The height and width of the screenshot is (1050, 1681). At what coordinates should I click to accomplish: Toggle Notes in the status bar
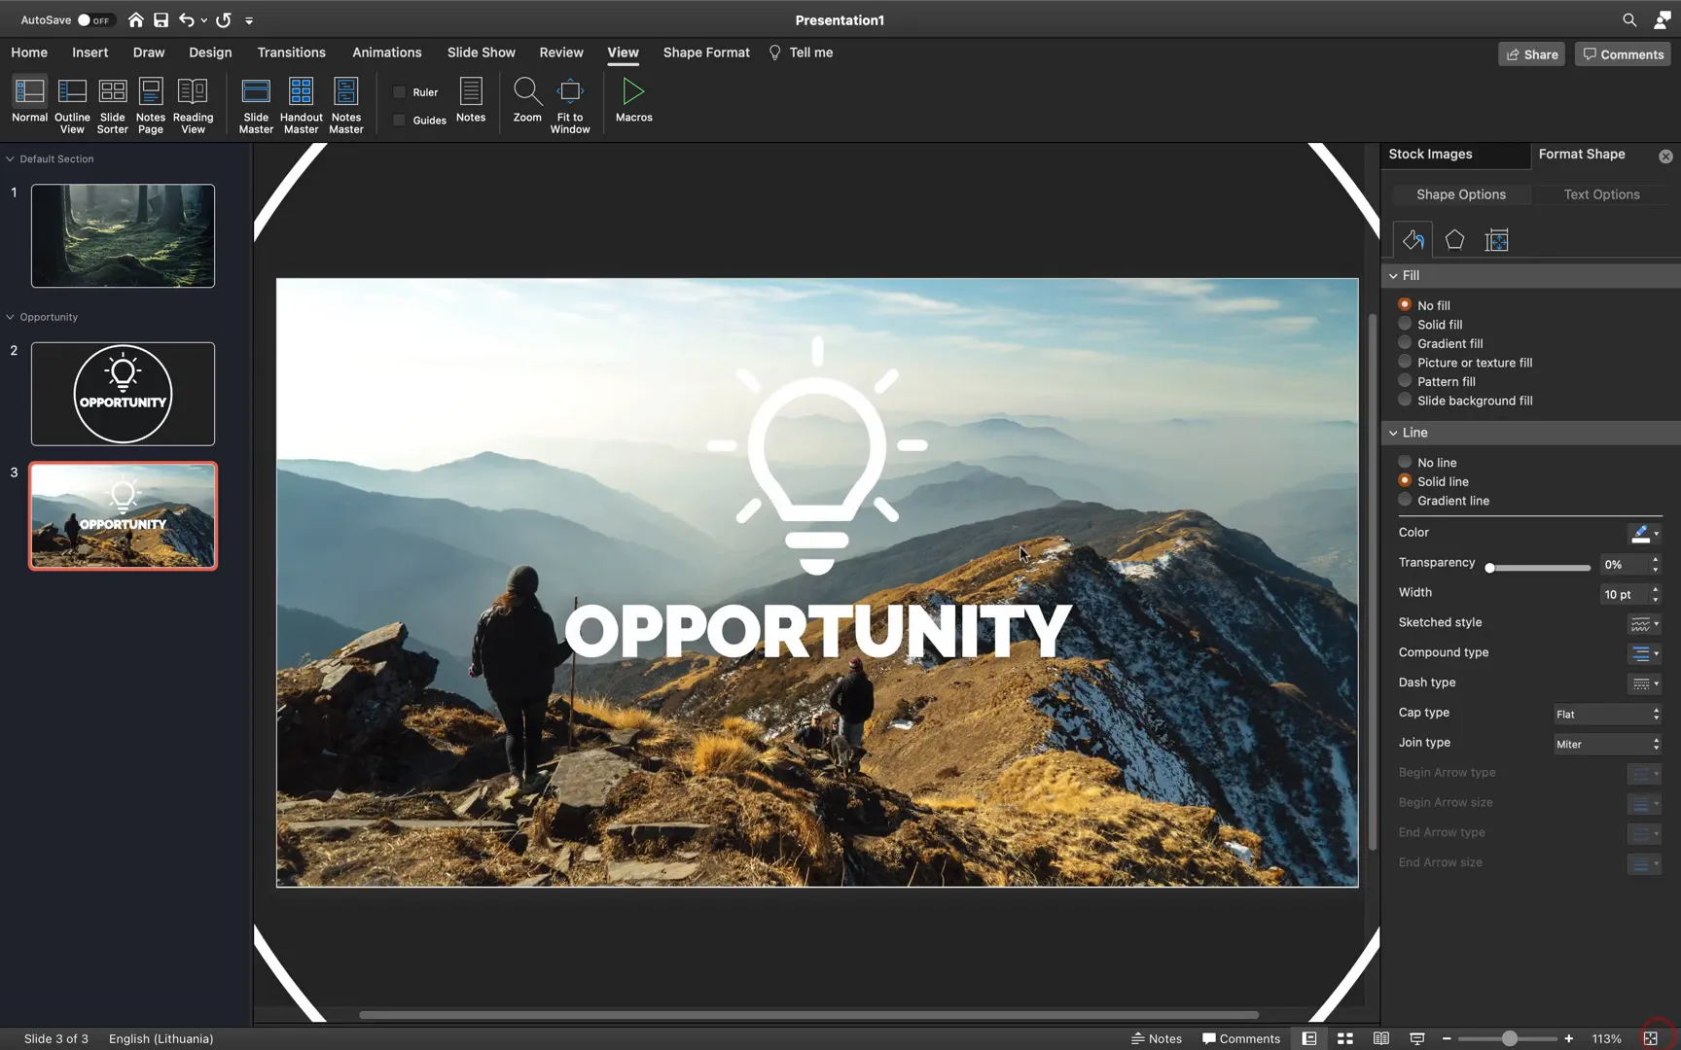click(1156, 1038)
